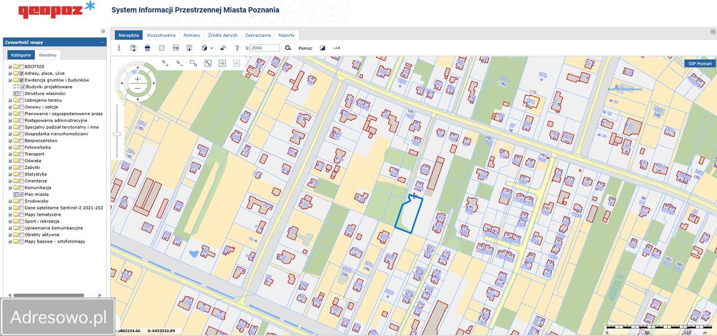Select Obiekty aktywne tree item
This screenshot has height=336, width=717.
(42, 235)
